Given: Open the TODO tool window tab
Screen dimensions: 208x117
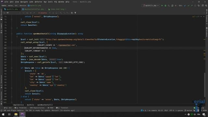Looking at the screenshot, I should (x=50, y=108).
